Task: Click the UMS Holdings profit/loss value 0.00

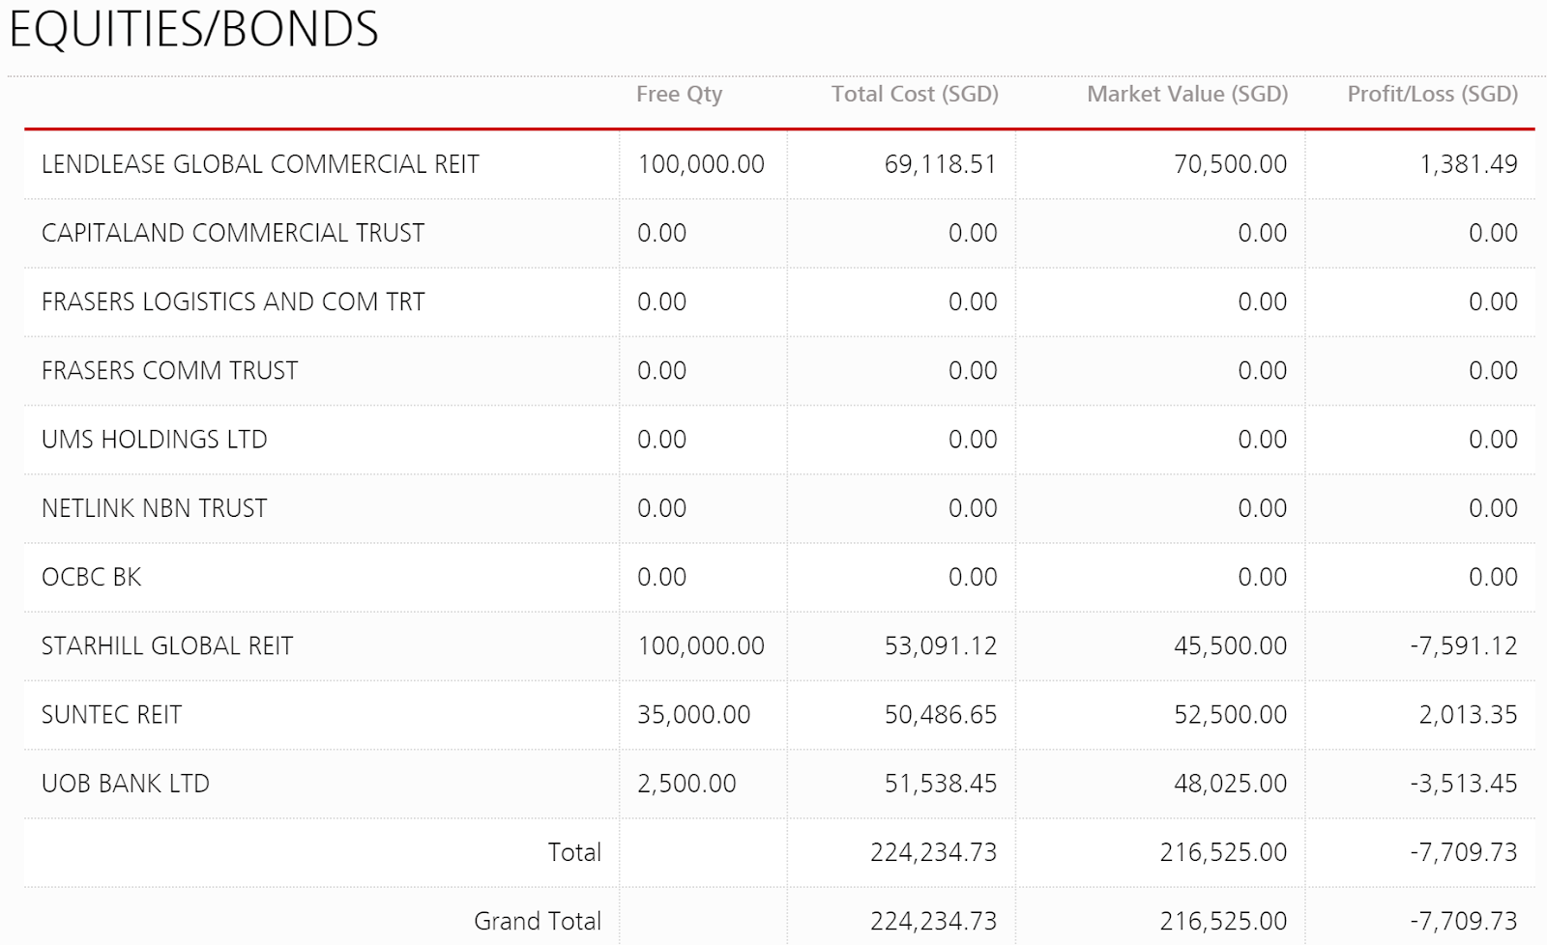Action: click(x=1493, y=440)
